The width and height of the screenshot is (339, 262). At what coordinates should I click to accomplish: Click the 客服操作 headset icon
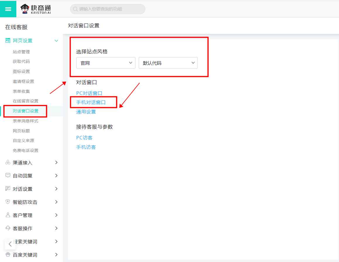click(8, 228)
